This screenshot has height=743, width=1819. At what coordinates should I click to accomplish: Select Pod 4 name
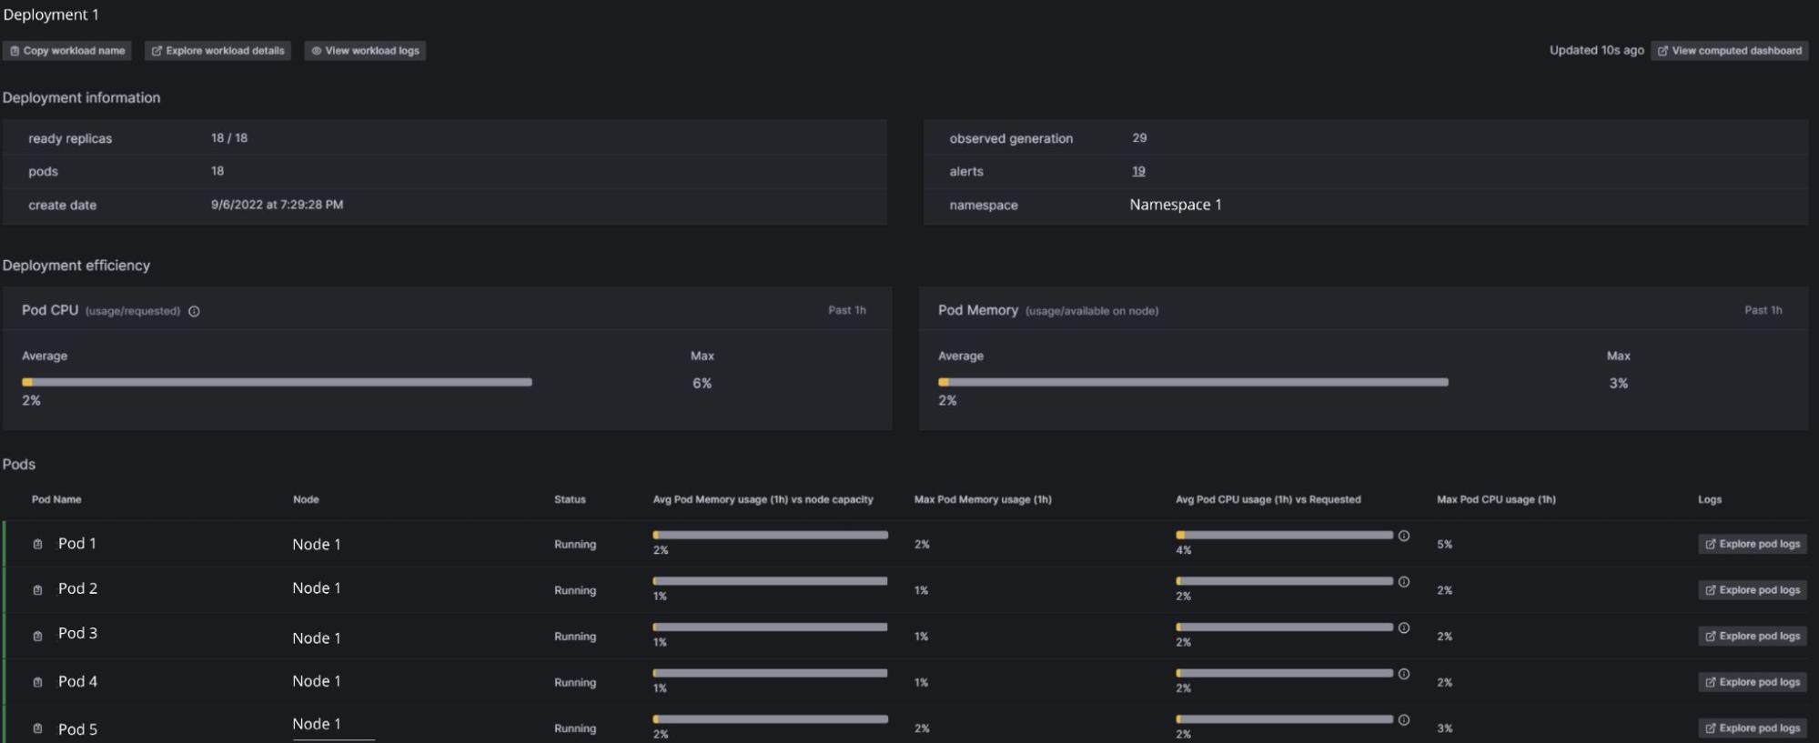pyautogui.click(x=77, y=681)
